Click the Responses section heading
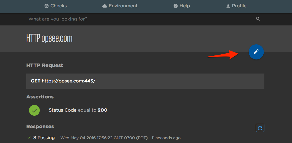Screen dimensions: 292x143 point(40,127)
